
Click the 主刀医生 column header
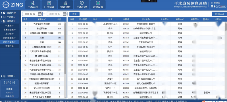tap(164, 19)
